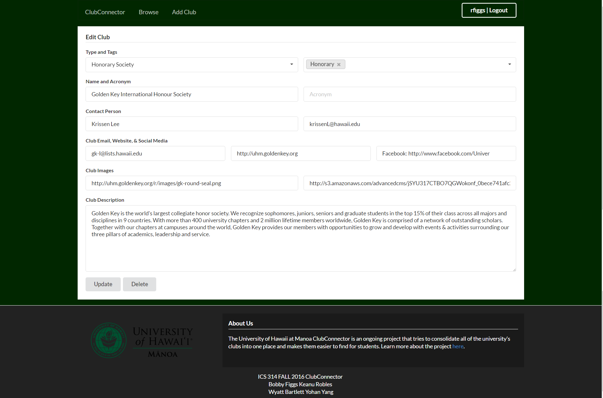The height and width of the screenshot is (398, 603).
Task: Open the ClubConnector home link
Action: tap(105, 12)
